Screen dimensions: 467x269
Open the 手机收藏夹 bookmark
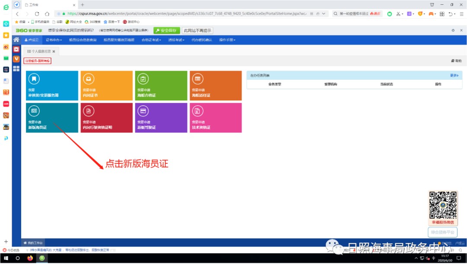pyautogui.click(x=40, y=22)
